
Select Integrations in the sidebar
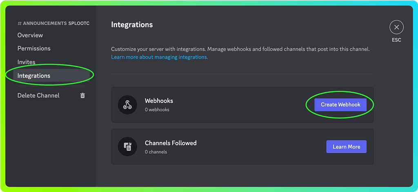coord(34,76)
